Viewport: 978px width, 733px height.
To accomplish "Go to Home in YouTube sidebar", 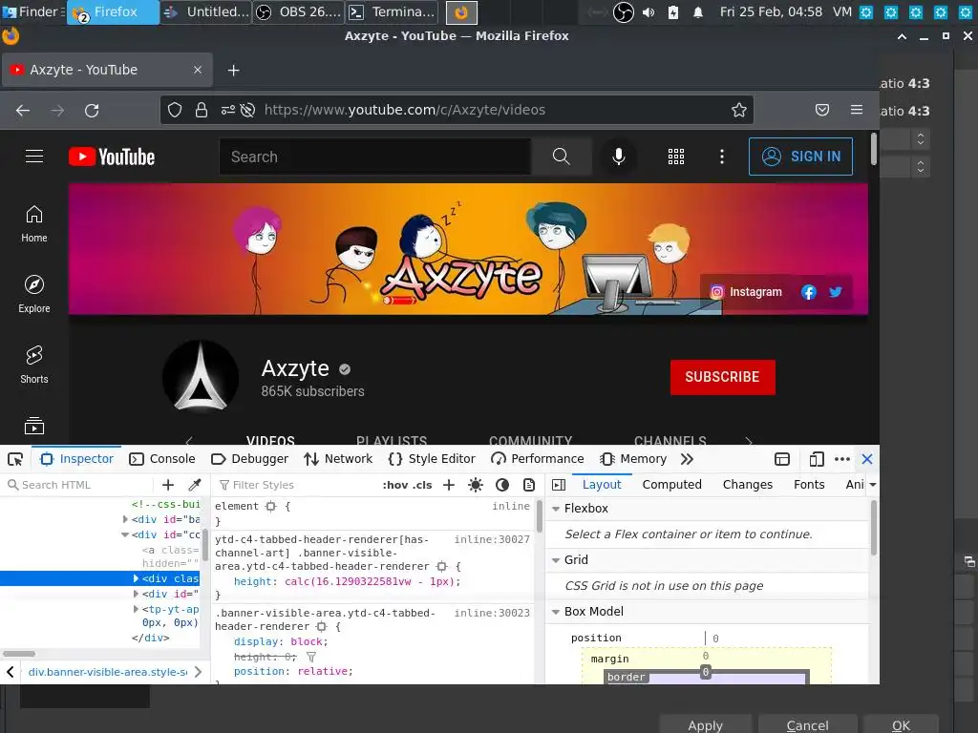I will [x=34, y=224].
